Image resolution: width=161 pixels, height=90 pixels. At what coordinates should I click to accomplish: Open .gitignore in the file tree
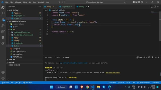(17, 49)
